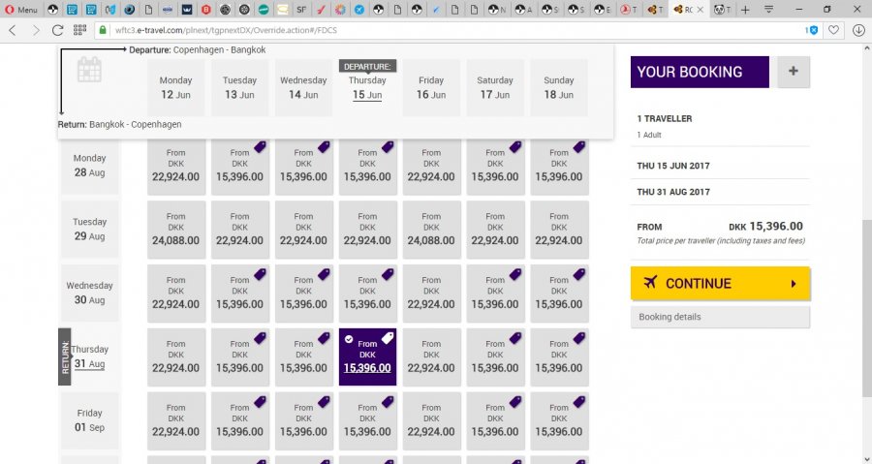Choose 13 Jun / 30 Aug fare 15,396.00
The height and width of the screenshot is (464, 872).
coord(239,293)
